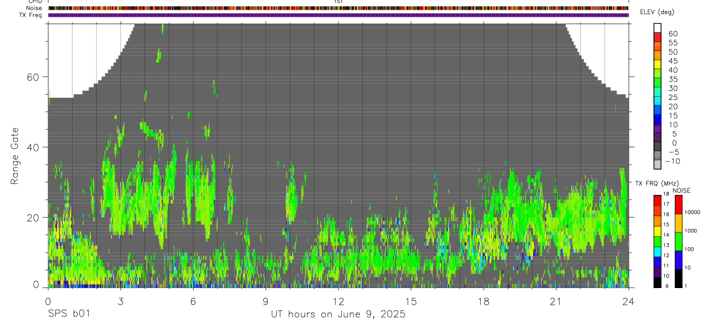This screenshot has height=326, width=707.
Task: Click the 20 tick label on Range Gate axis
Action: [x=32, y=217]
